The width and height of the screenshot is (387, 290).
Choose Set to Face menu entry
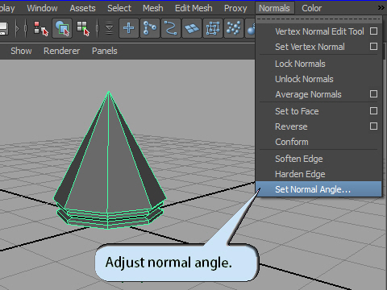click(x=297, y=111)
